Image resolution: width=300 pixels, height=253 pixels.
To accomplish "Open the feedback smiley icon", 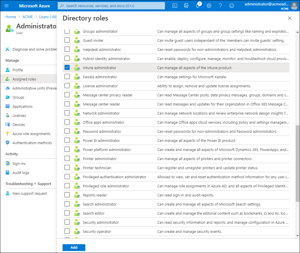I will tap(232, 6).
